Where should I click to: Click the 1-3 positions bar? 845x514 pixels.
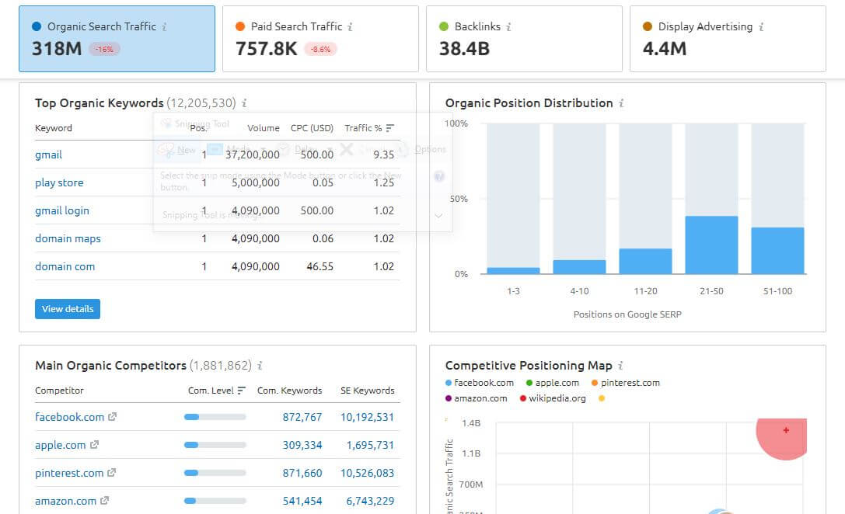(x=513, y=271)
